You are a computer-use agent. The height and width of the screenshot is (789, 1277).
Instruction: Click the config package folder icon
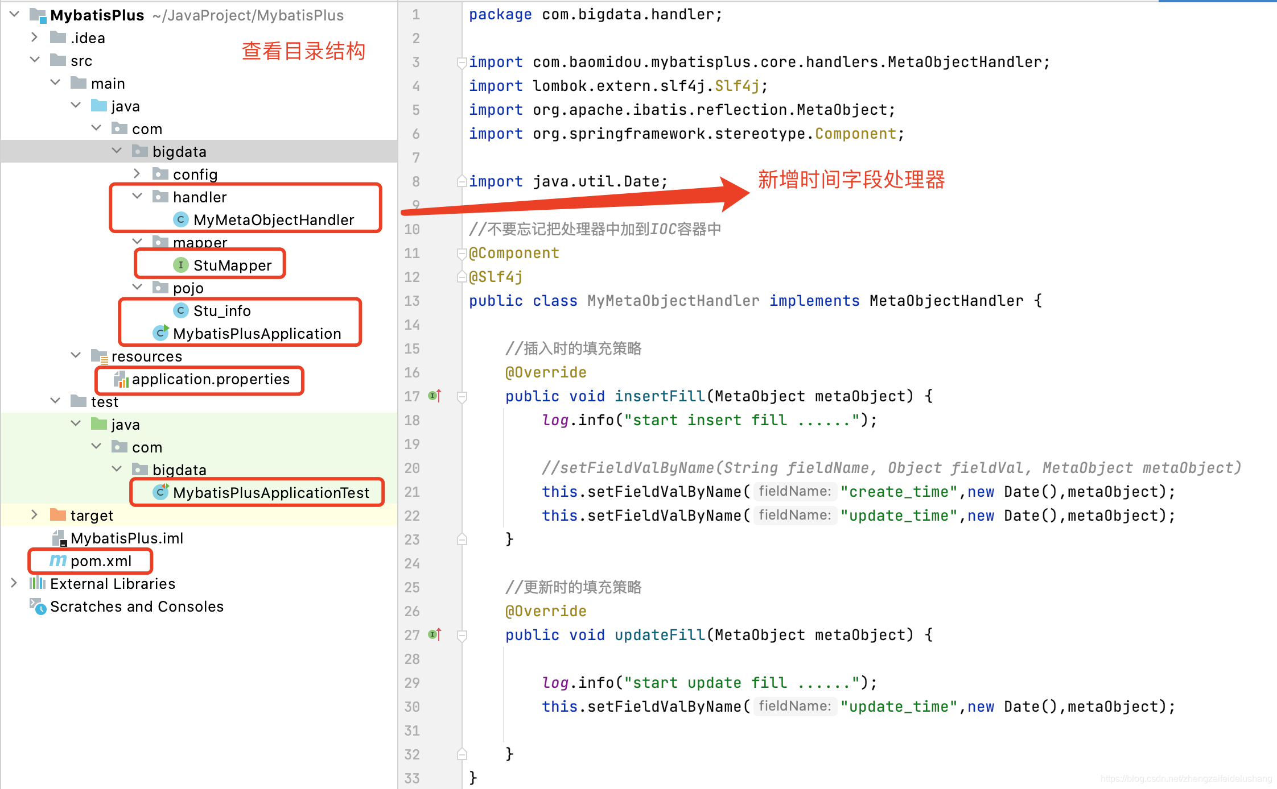coord(160,174)
